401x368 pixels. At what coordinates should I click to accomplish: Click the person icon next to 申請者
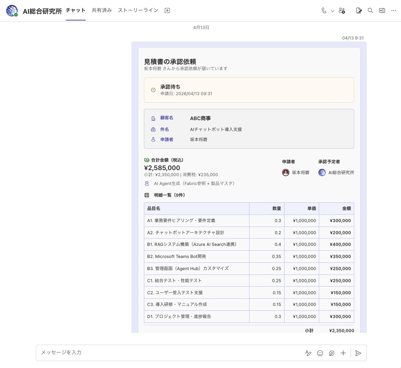(153, 139)
